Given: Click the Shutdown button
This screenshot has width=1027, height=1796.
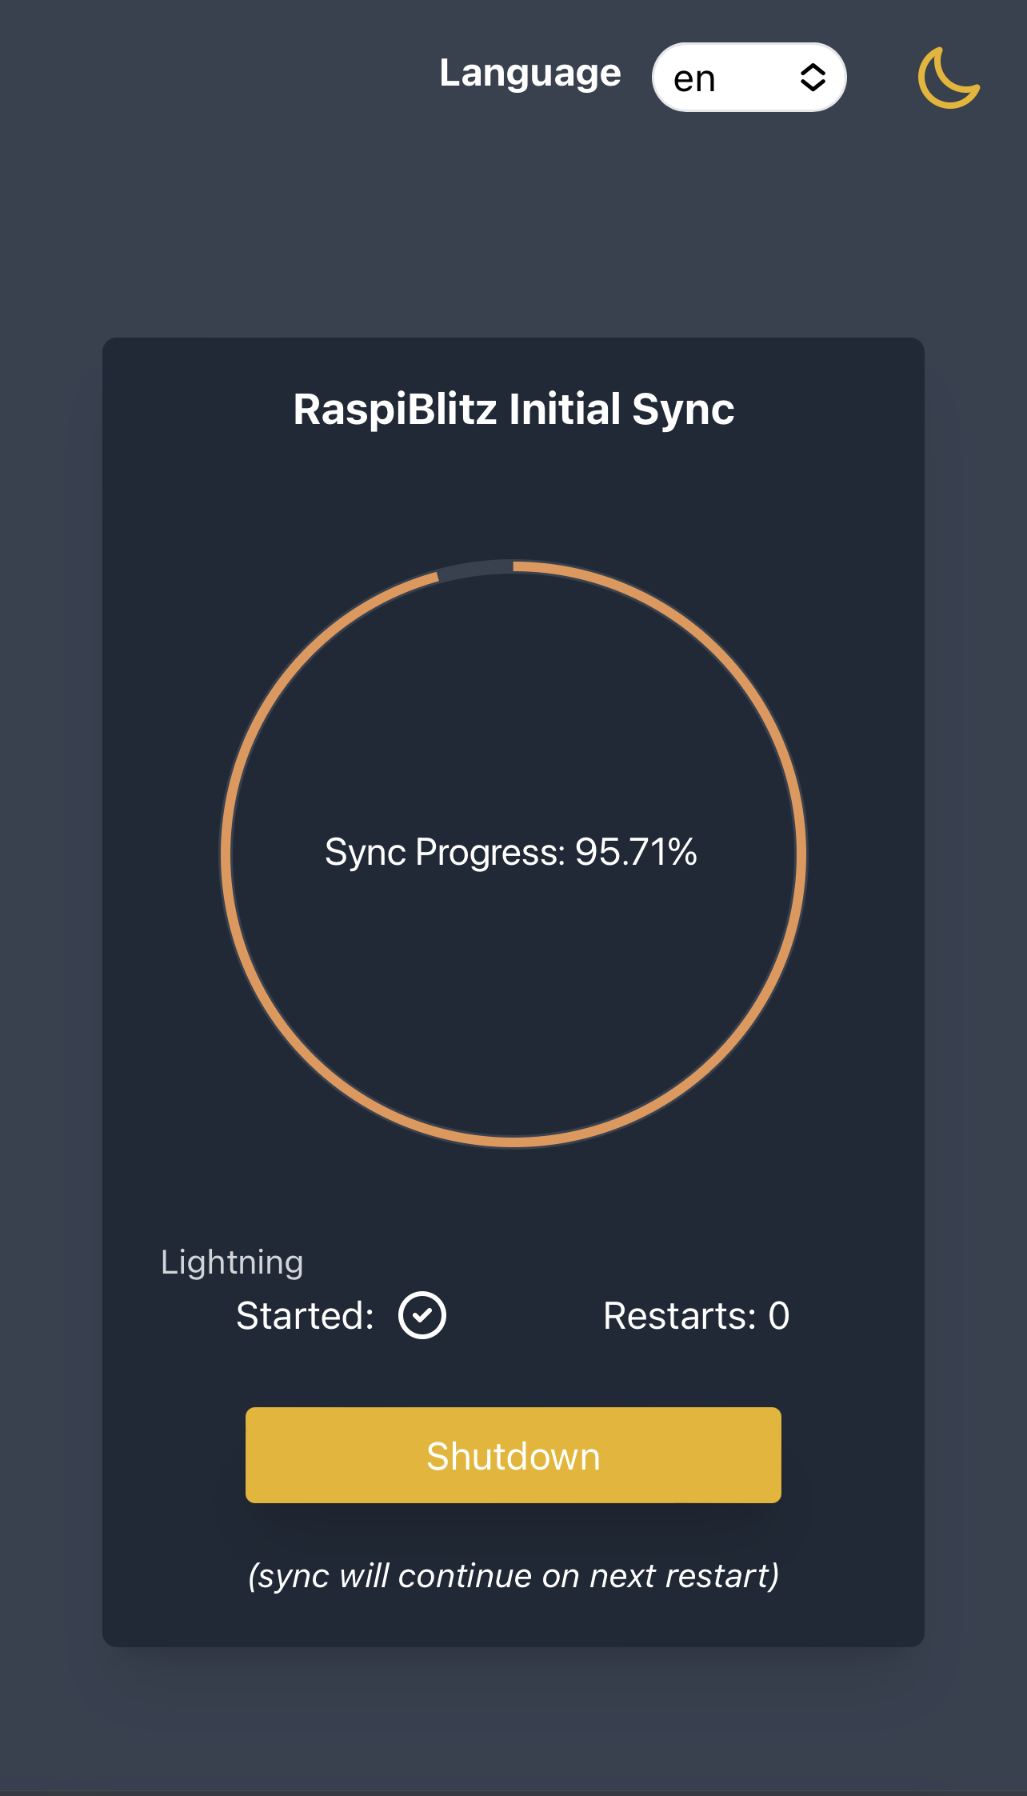Looking at the screenshot, I should click(x=513, y=1455).
